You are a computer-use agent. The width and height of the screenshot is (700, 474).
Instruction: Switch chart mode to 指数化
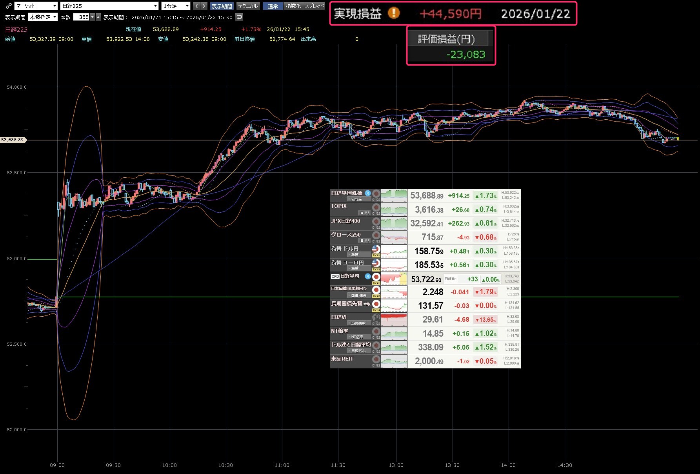pyautogui.click(x=293, y=6)
